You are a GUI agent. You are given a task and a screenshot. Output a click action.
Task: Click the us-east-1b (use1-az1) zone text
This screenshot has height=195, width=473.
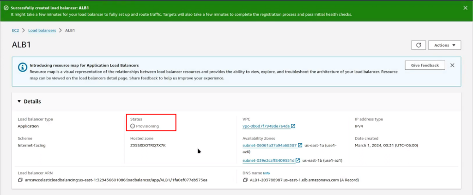click(x=322, y=160)
